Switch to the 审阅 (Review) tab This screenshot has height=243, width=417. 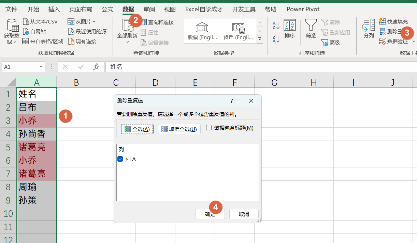point(149,9)
